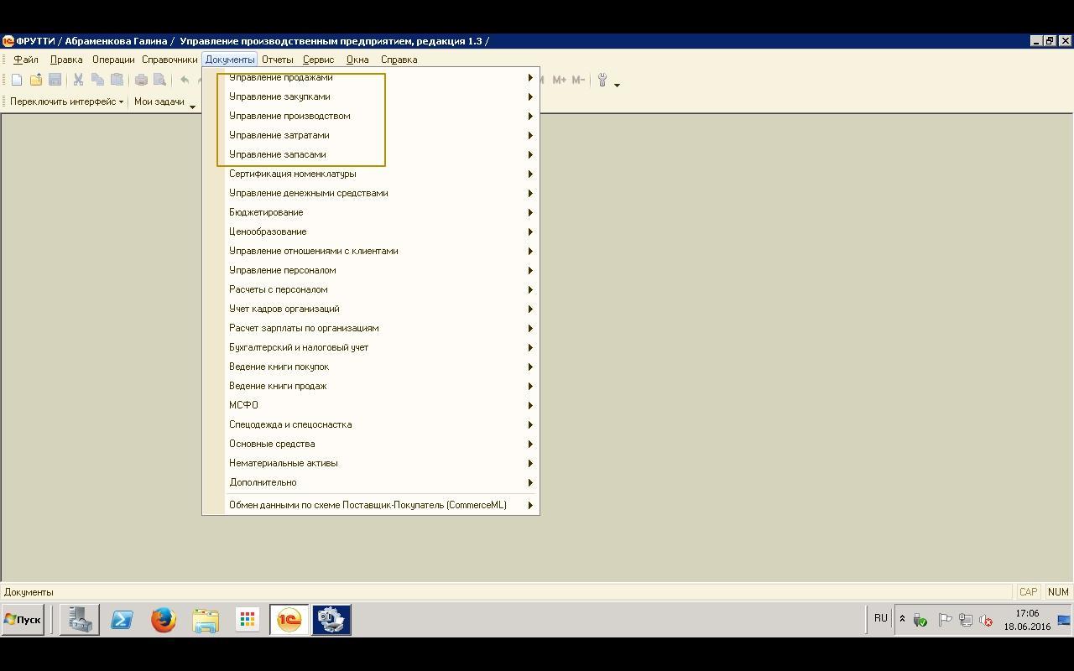Viewport: 1074px width, 671px height.
Task: Close the open Документы menu
Action: pyautogui.click(x=230, y=60)
